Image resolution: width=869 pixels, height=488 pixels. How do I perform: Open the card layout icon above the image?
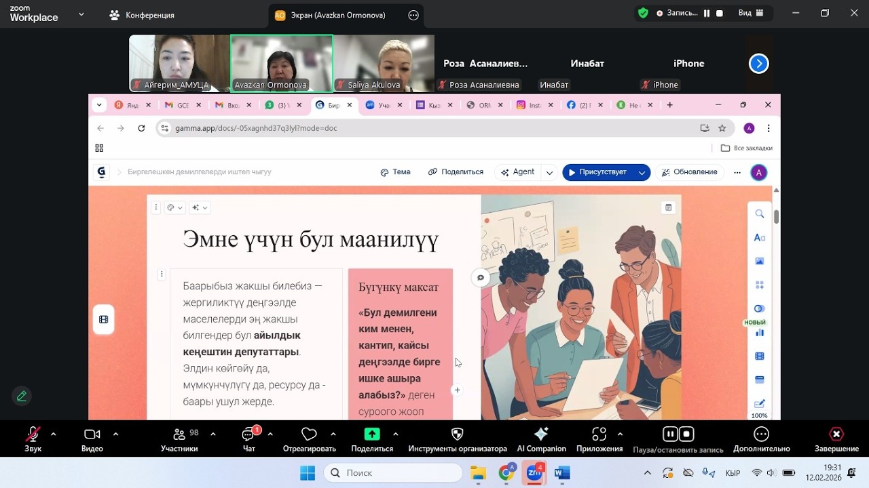tap(668, 207)
